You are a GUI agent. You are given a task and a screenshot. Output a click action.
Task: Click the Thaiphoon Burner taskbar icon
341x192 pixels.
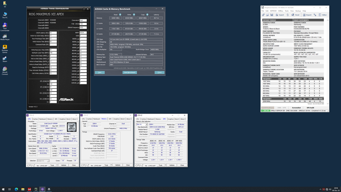click(49, 189)
